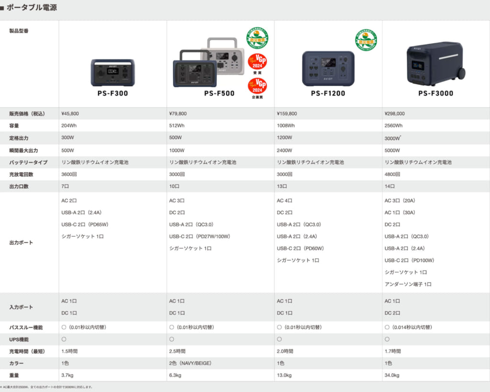Image resolution: width=490 pixels, height=392 pixels.
Task: Click the PS-F3000 product image
Action: click(436, 64)
